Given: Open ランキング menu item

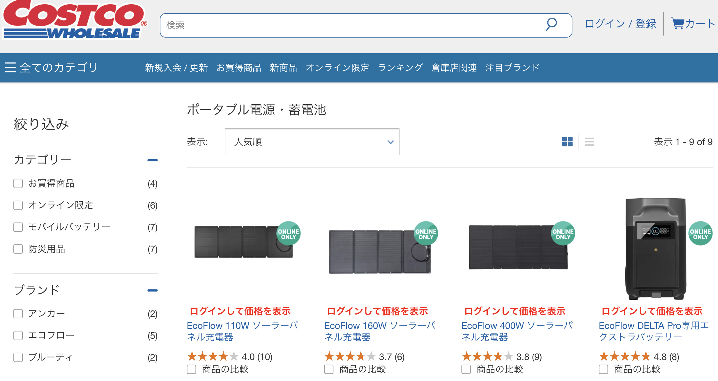Looking at the screenshot, I should coord(400,68).
